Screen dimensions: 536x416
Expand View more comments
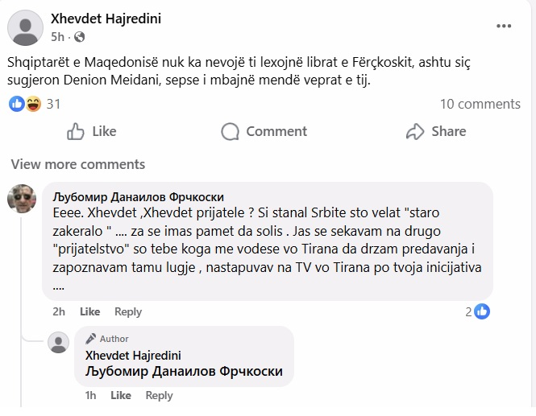pos(78,164)
